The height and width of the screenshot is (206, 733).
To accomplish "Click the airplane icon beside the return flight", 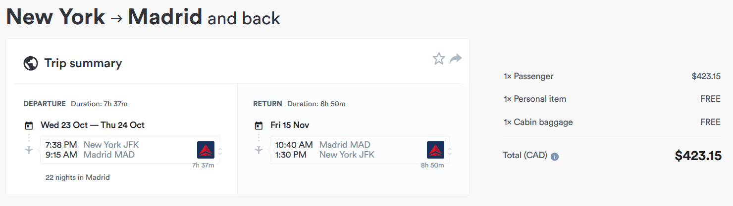I will [x=259, y=150].
